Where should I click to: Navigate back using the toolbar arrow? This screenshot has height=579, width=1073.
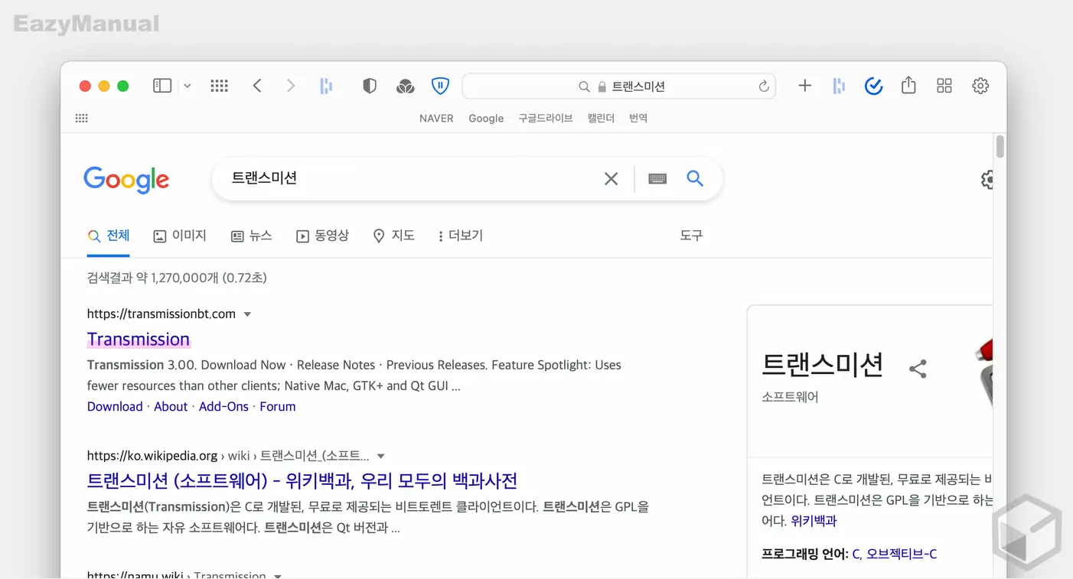[256, 86]
